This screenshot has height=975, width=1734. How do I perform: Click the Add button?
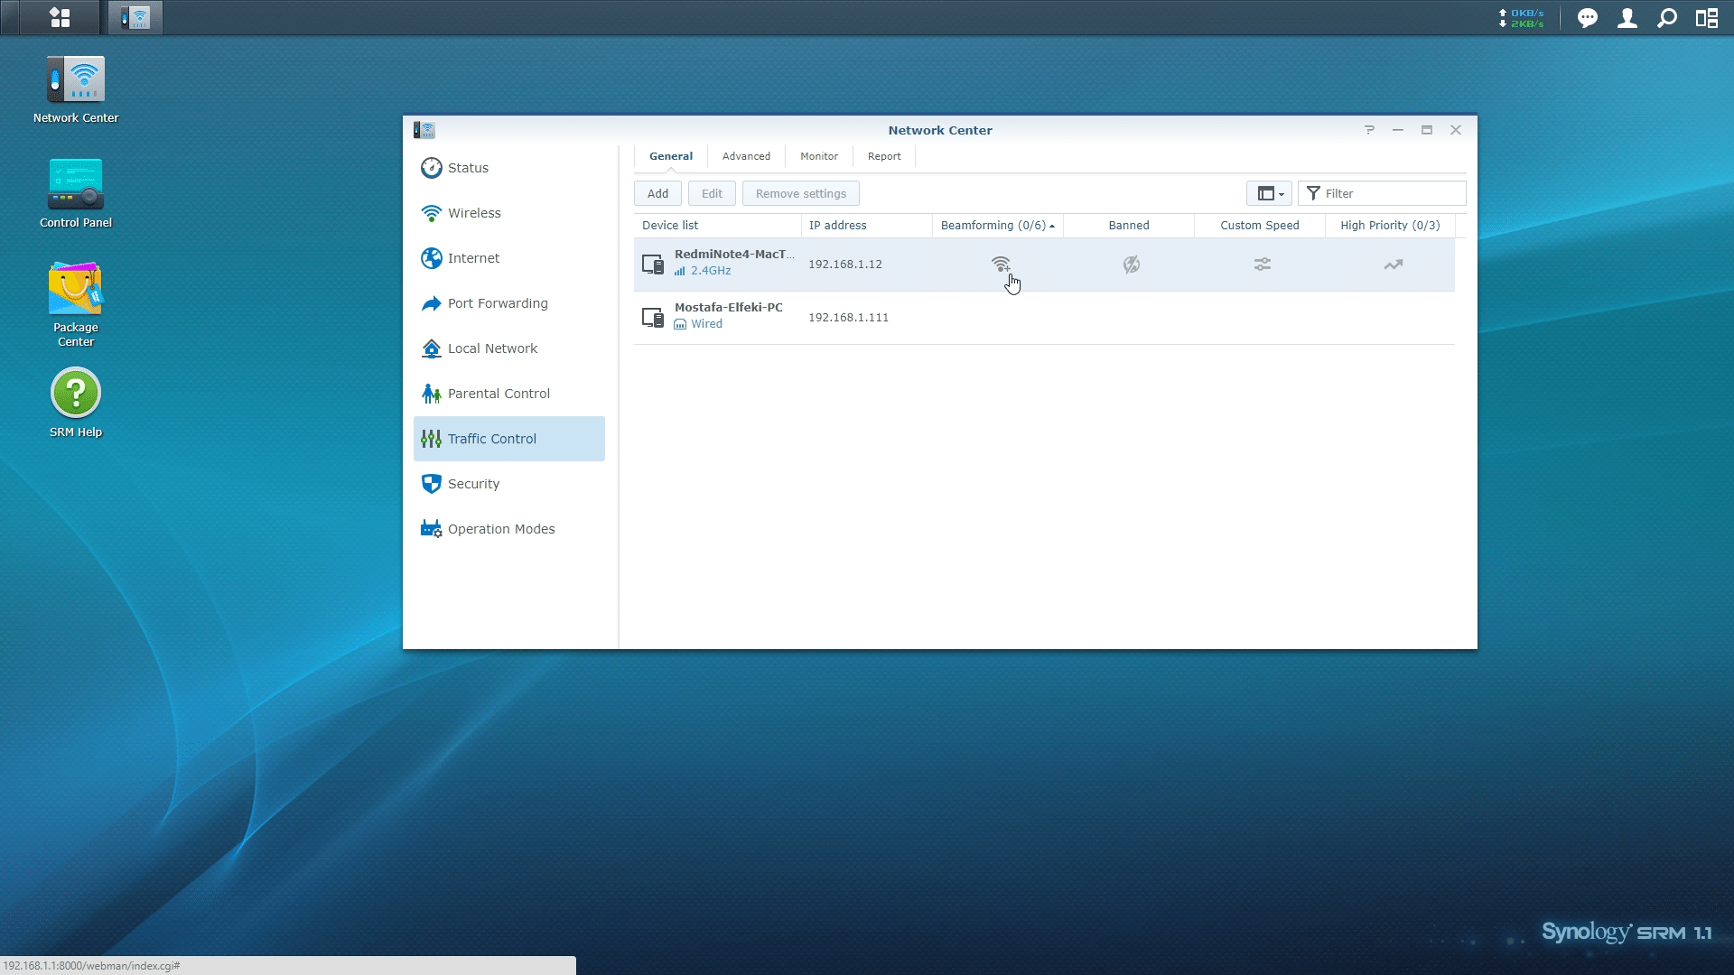(657, 193)
